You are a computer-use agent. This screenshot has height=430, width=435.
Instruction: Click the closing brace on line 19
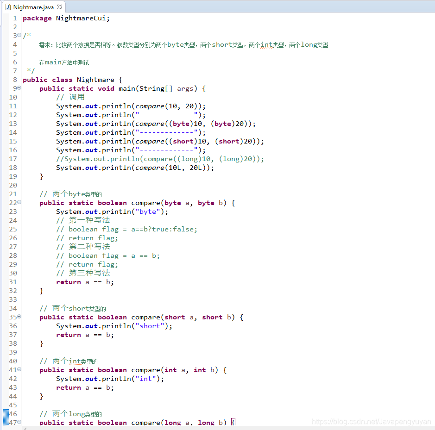coord(42,177)
